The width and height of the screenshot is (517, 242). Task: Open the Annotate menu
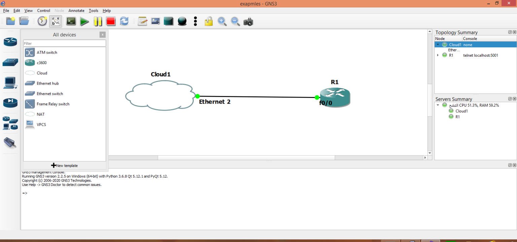76,11
